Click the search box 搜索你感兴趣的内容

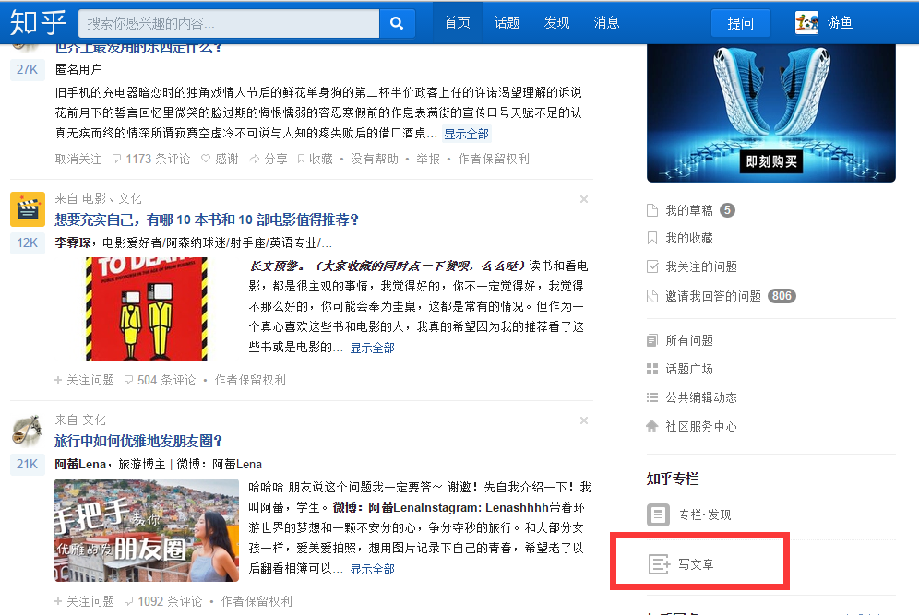[x=229, y=23]
